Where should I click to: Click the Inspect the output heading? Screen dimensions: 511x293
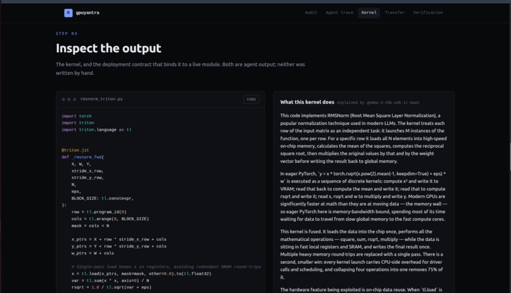click(x=108, y=48)
